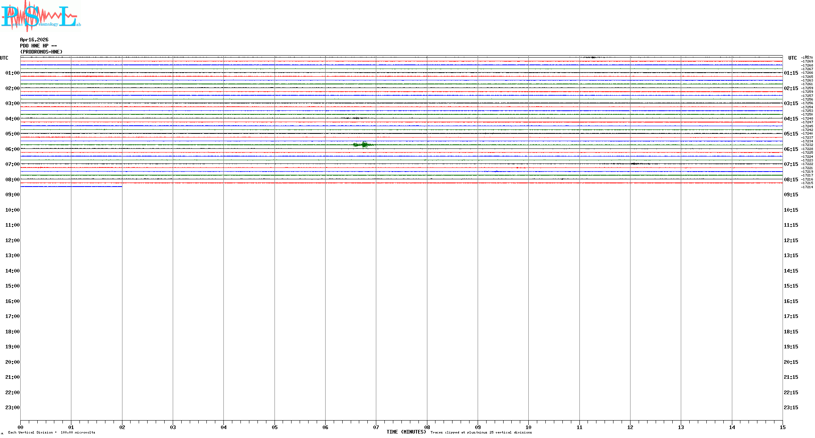Click minute marker 10 on bottom axis
815x438 pixels.
[x=528, y=427]
